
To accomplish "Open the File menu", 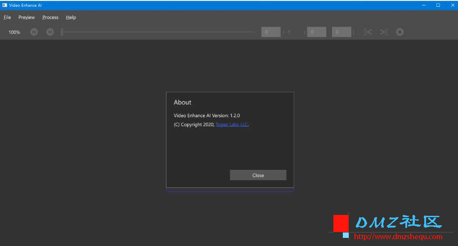I will [7, 17].
